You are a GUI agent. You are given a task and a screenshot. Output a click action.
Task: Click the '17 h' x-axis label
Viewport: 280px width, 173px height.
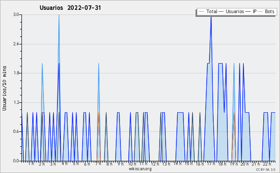(211, 164)
